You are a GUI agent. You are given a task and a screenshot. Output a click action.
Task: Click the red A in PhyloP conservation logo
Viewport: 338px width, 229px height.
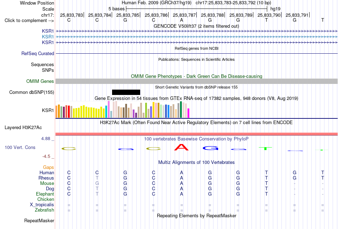[181, 147]
